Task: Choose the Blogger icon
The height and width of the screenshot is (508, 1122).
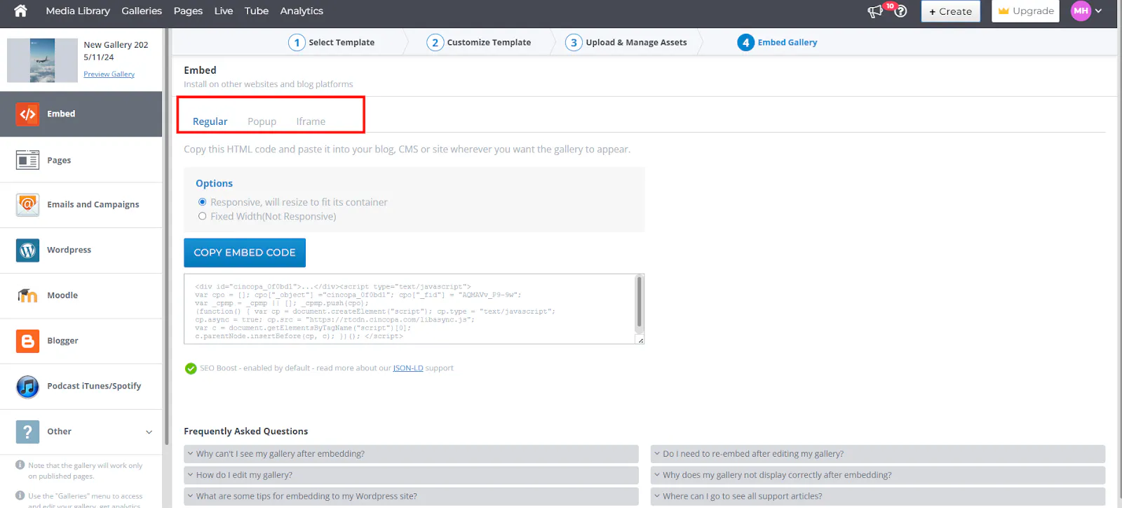Action: coord(27,341)
